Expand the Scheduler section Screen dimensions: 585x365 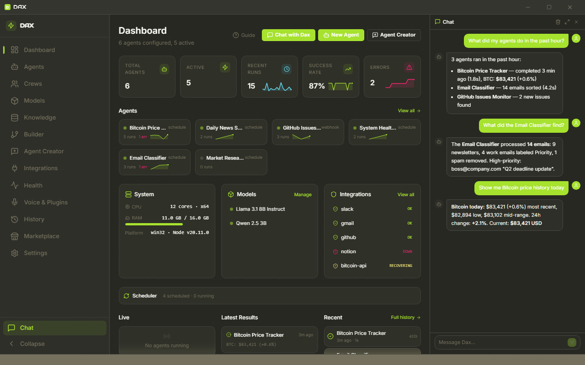click(270, 296)
